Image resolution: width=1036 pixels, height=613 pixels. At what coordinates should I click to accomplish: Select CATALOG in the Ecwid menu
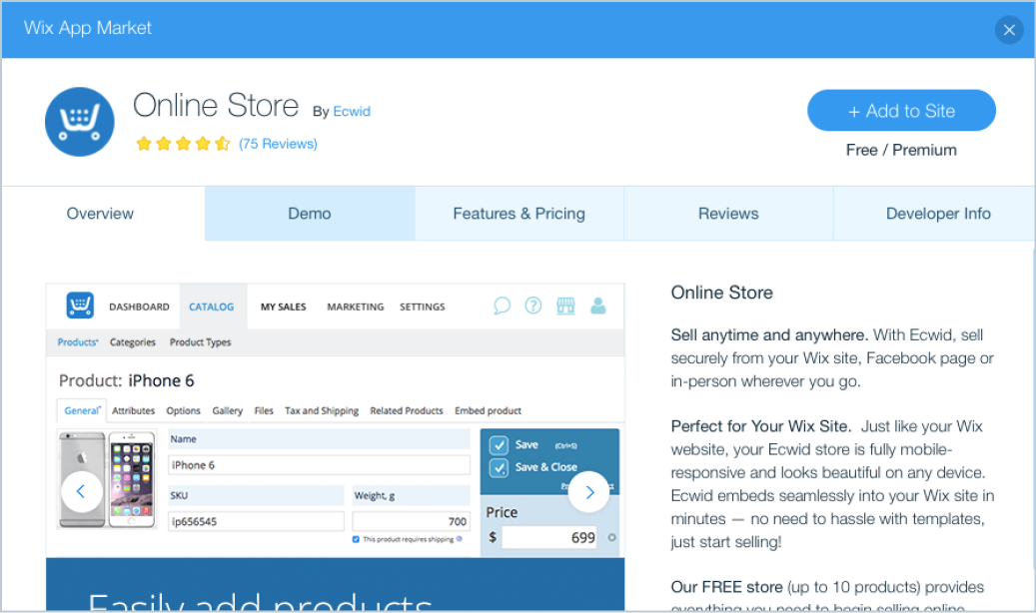[x=212, y=306]
